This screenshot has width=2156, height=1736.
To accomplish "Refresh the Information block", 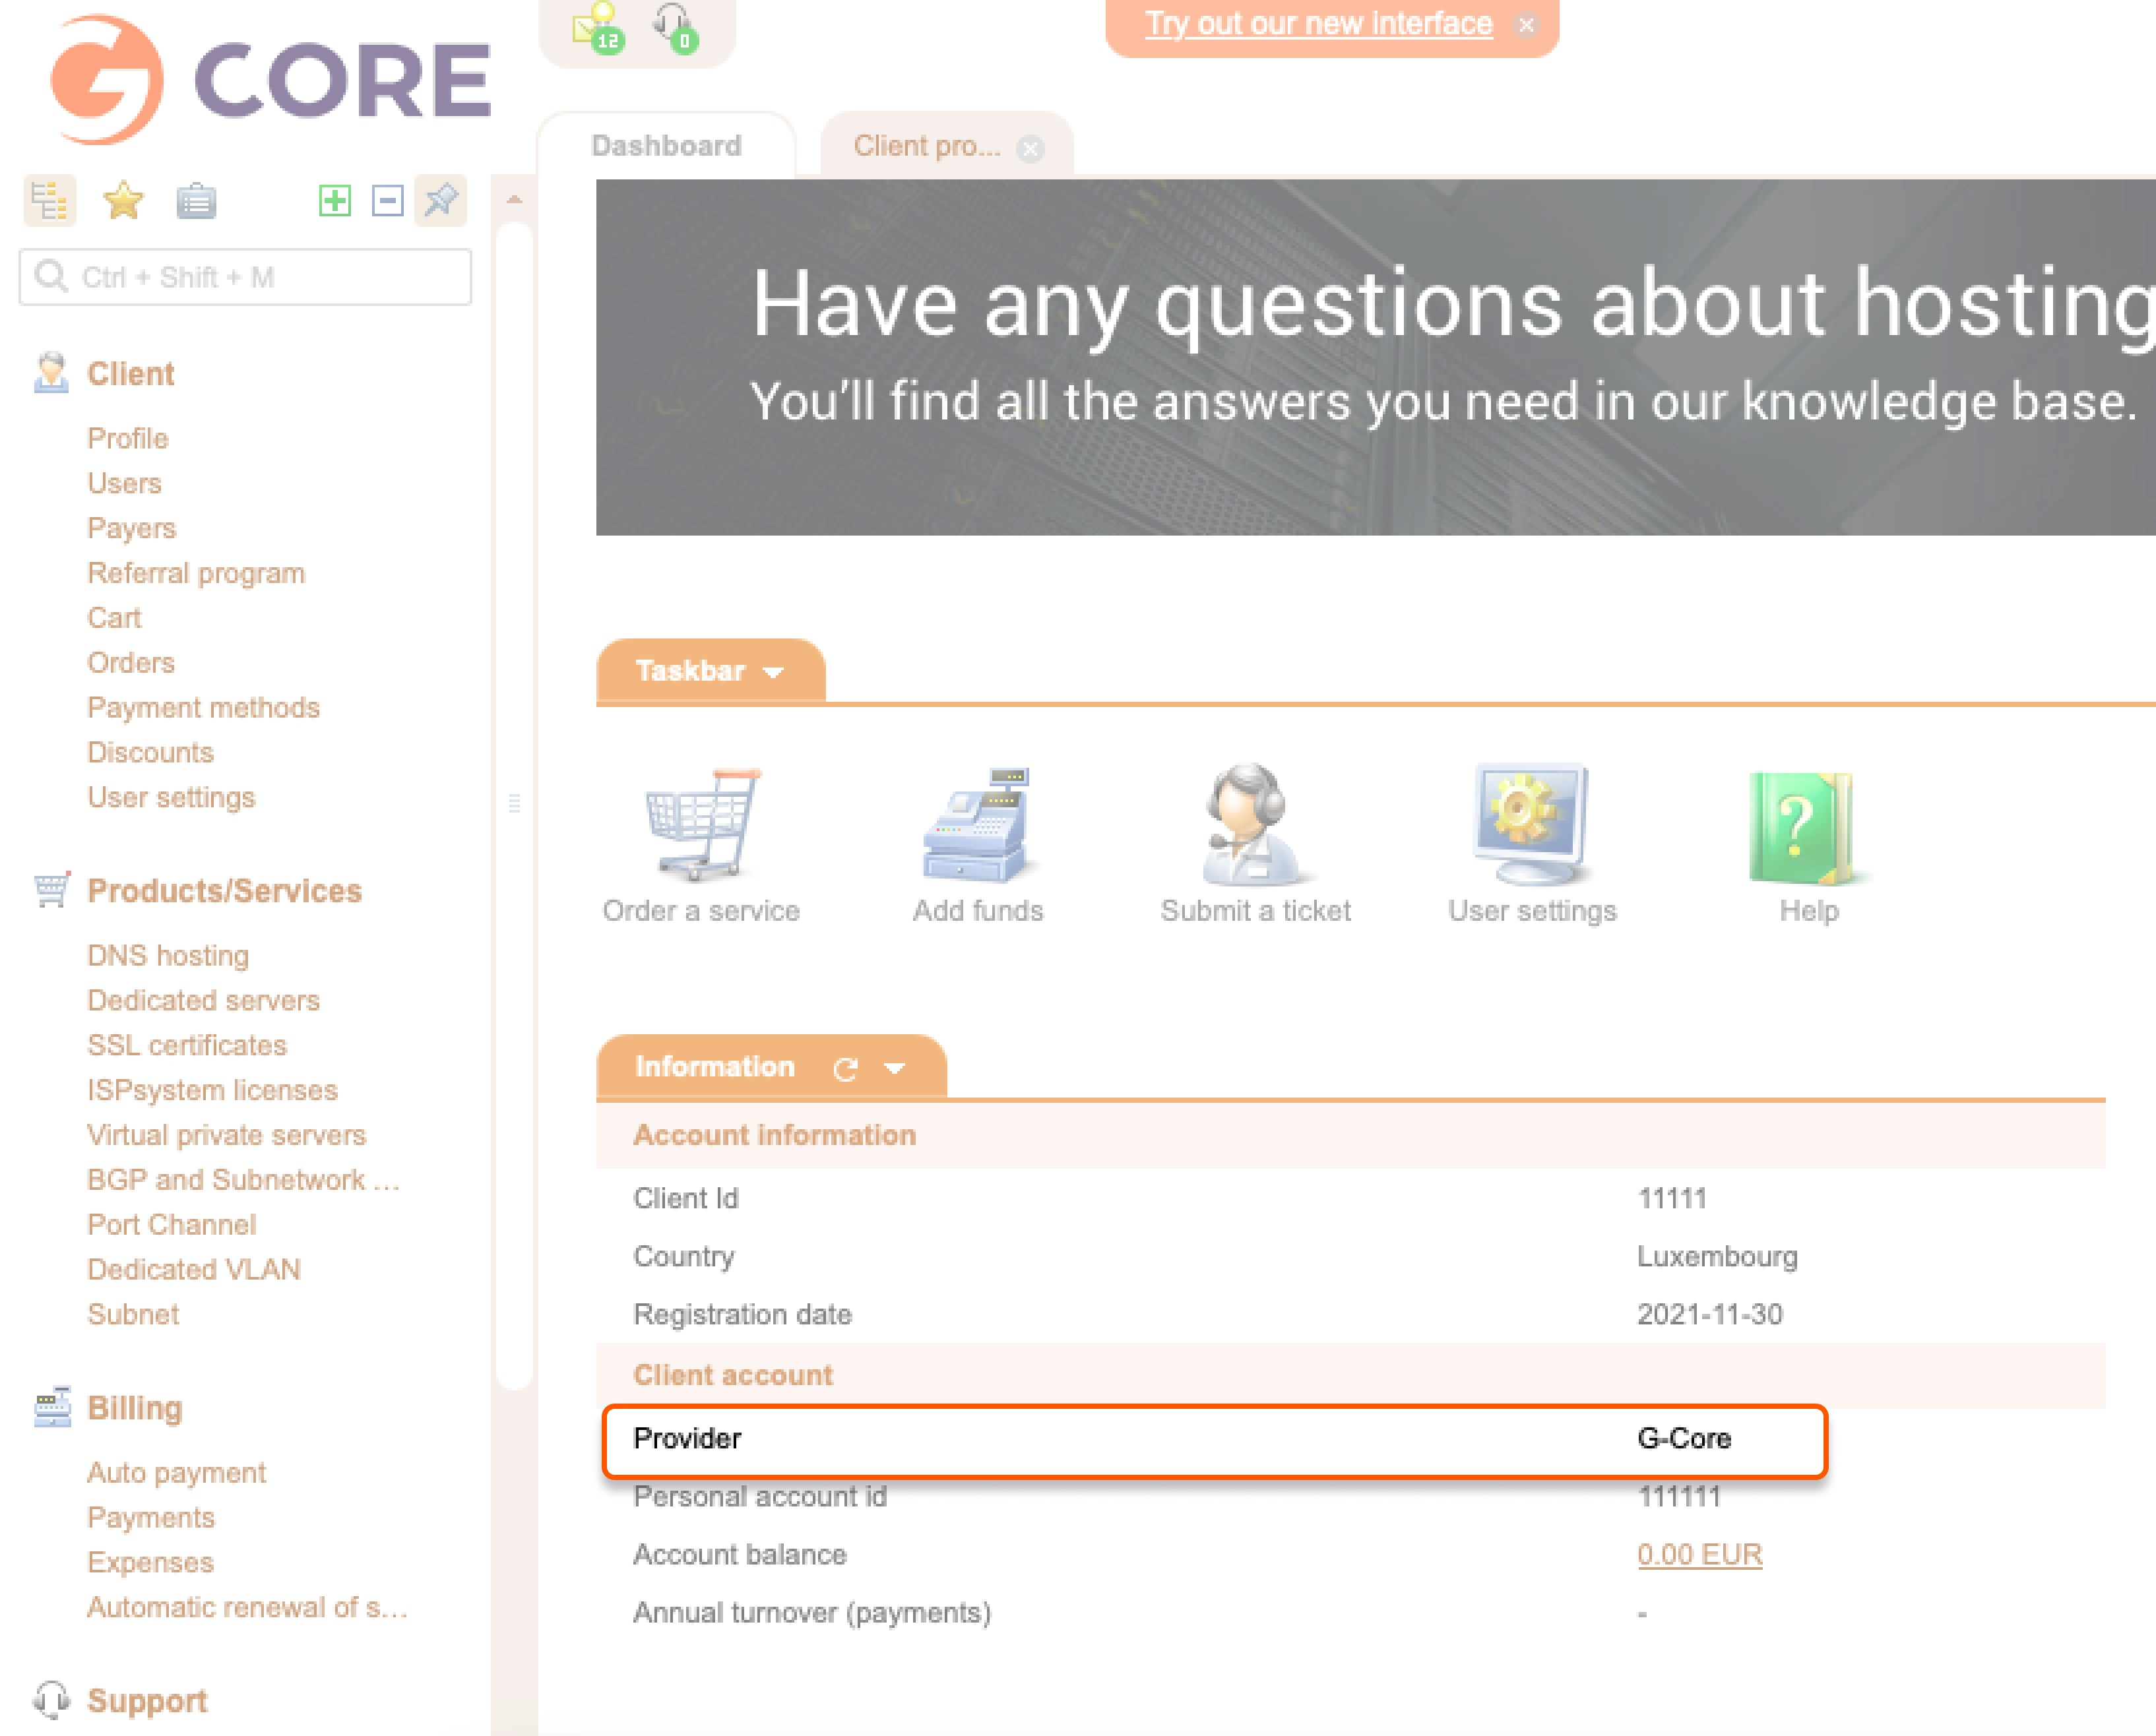I will click(846, 1068).
